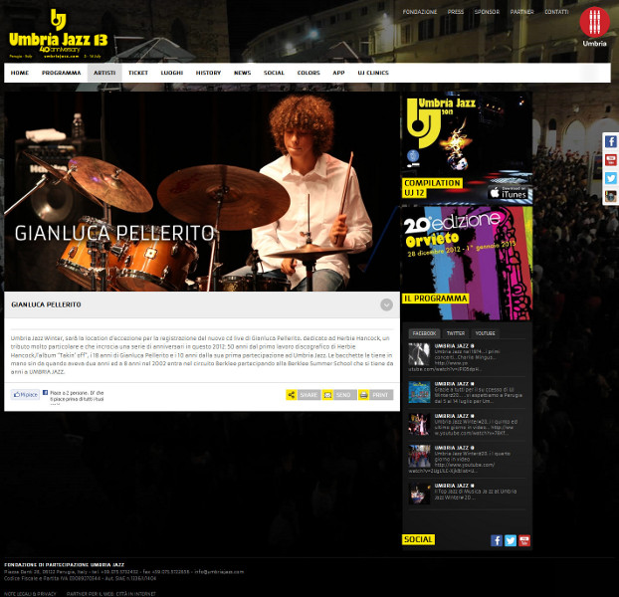619x597 pixels.
Task: Go to the PRESS link
Action: coord(456,12)
